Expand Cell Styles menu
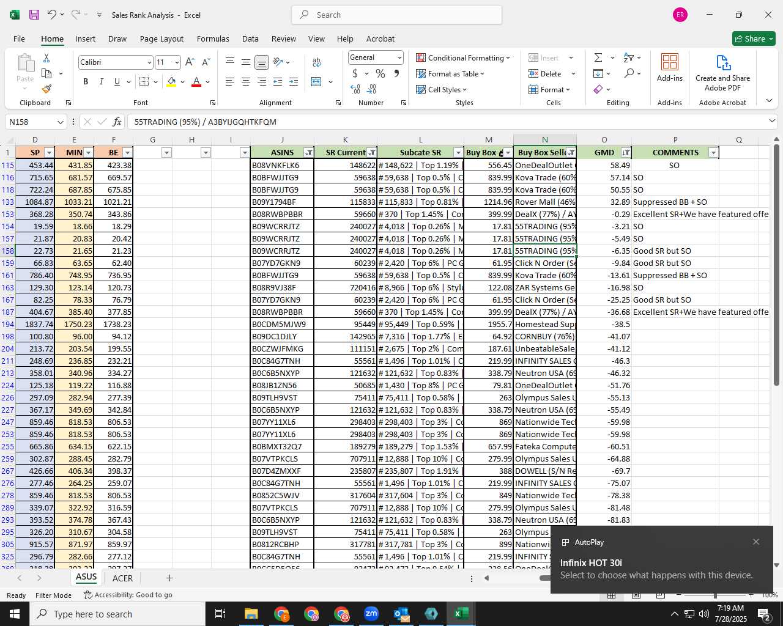Viewport: 783px width, 626px height. coord(441,89)
